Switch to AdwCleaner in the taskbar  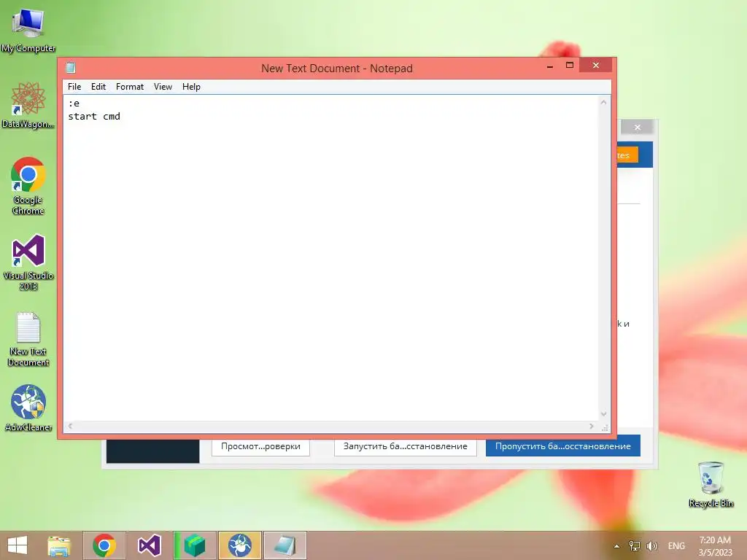[239, 545]
